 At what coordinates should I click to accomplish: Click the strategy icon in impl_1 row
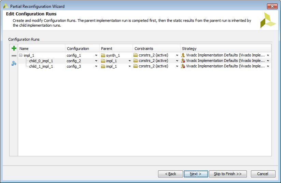(183, 55)
